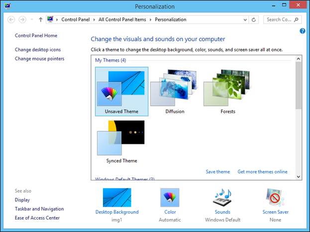Viewport: 310px width, 232px height.
Task: Apply the Diffusion theme
Action: (175, 91)
